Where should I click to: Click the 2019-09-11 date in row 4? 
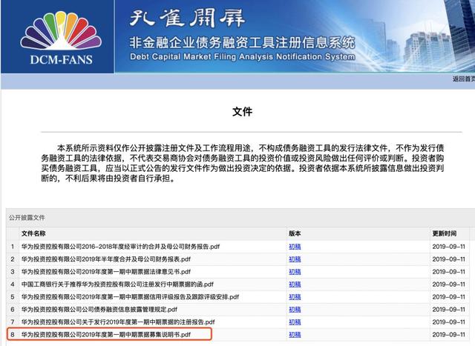448,285
